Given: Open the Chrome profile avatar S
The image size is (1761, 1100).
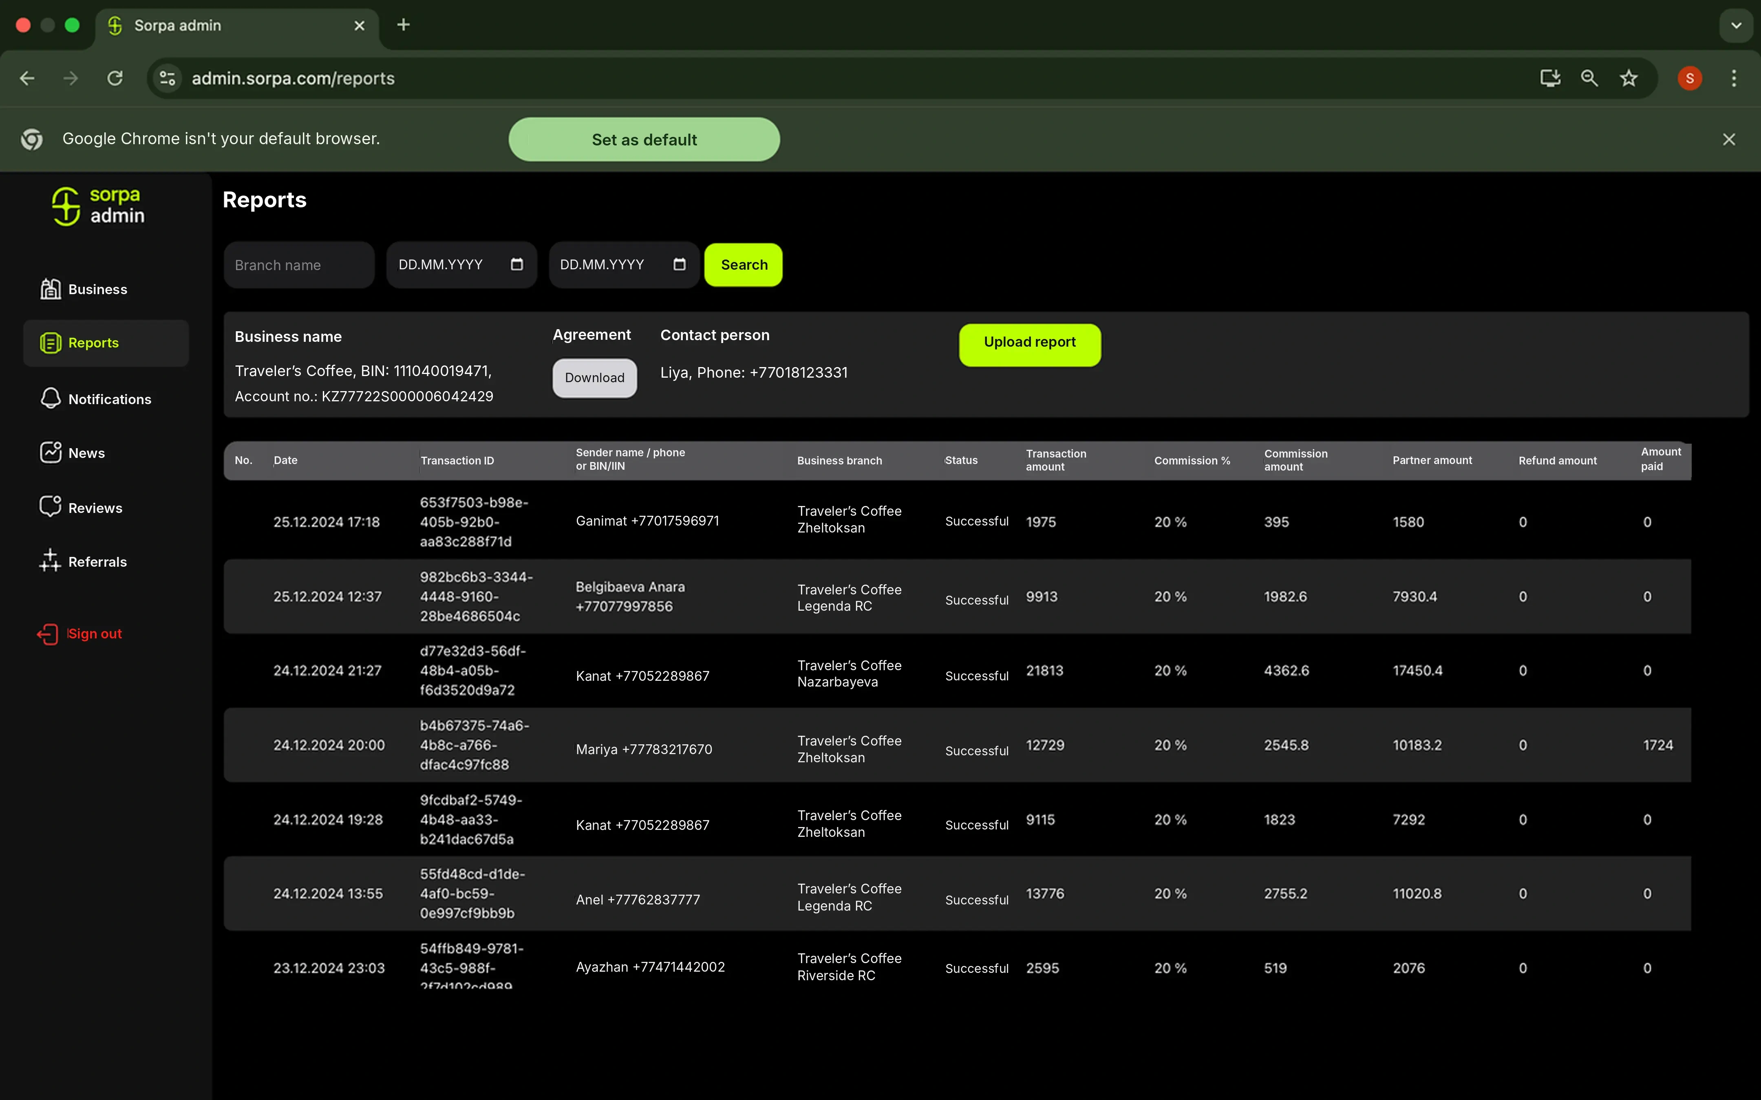Looking at the screenshot, I should [1690, 78].
